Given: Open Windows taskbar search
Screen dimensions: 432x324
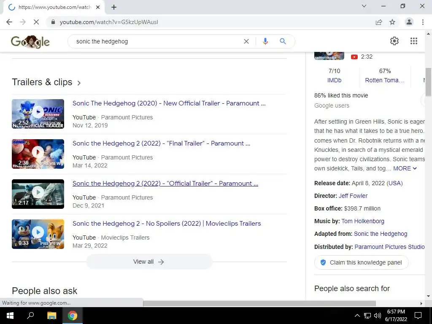Looking at the screenshot, I should 30,316.
